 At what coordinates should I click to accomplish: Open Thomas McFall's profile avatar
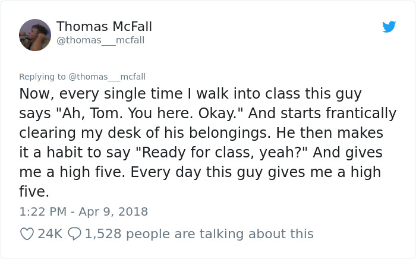(35, 34)
